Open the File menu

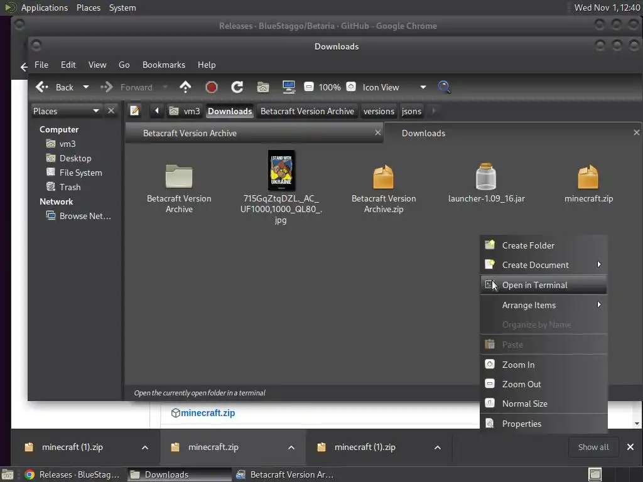pos(41,65)
